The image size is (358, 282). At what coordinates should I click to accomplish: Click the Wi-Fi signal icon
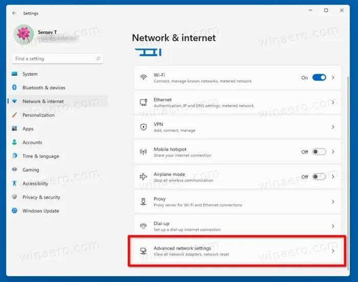(143, 77)
